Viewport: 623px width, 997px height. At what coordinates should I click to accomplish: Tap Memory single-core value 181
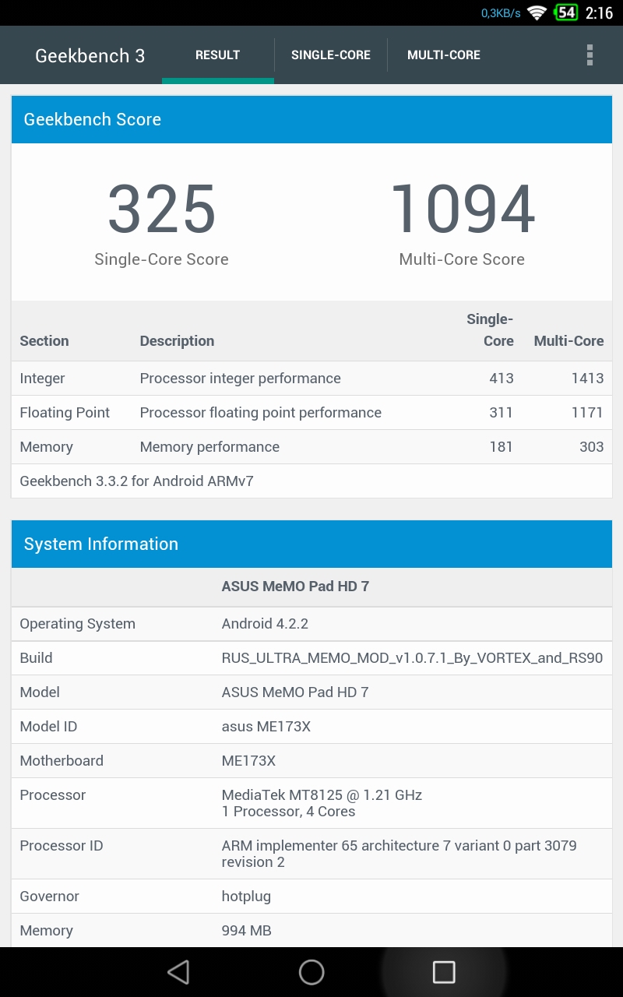click(502, 447)
